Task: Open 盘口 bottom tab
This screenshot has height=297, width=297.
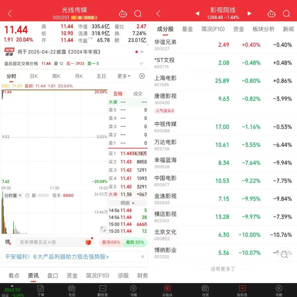Action: click(53, 275)
